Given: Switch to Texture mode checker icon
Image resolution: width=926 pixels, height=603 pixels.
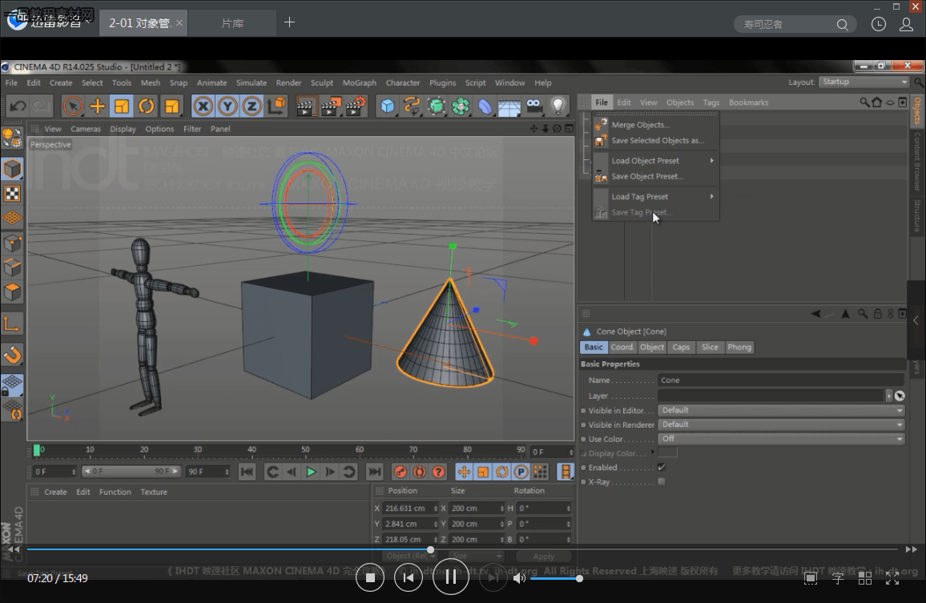Looking at the screenshot, I should tap(12, 194).
